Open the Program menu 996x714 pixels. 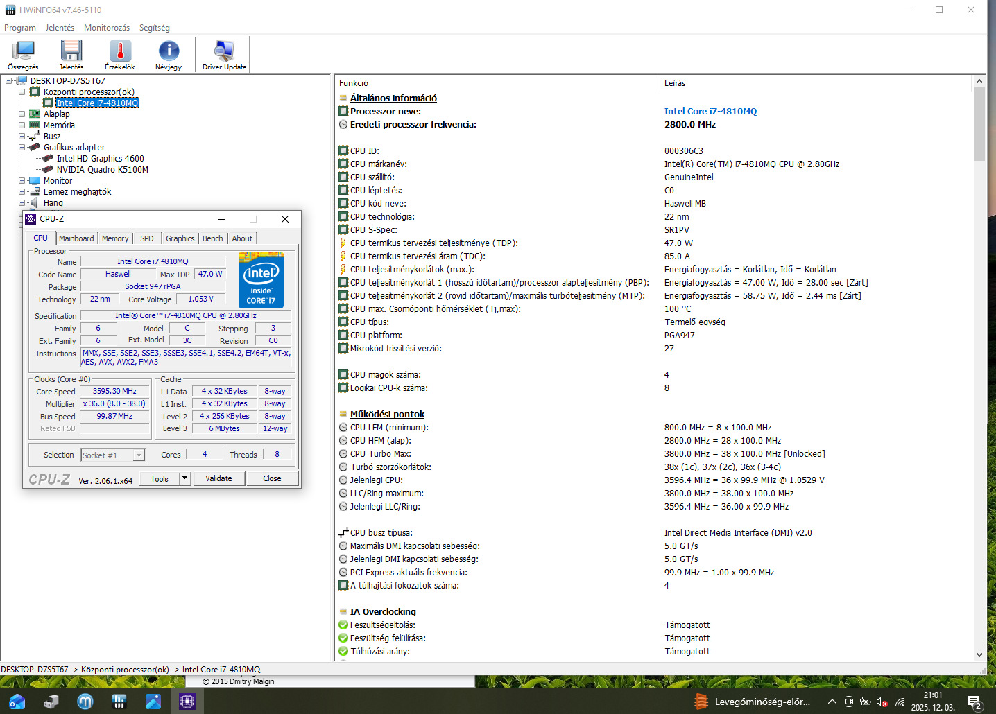click(20, 28)
